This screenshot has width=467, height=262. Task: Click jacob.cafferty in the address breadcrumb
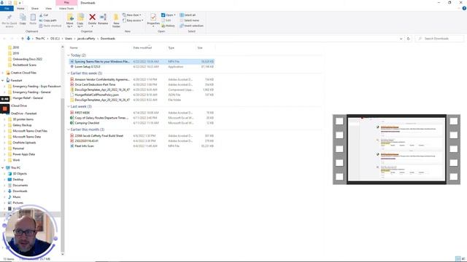pyautogui.click(x=86, y=39)
